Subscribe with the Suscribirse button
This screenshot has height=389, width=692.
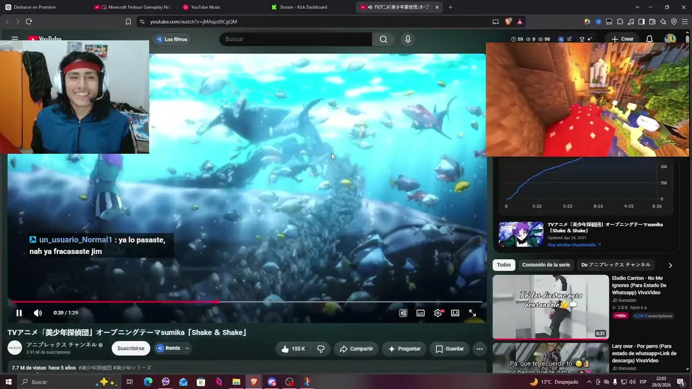coord(131,348)
